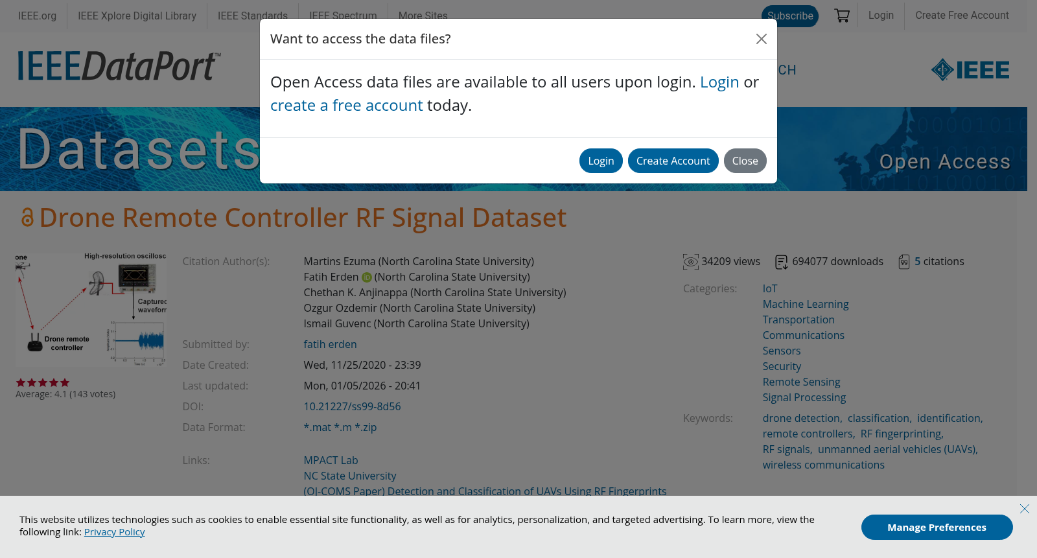
Task: Click the Create Account dialog button
Action: click(673, 161)
